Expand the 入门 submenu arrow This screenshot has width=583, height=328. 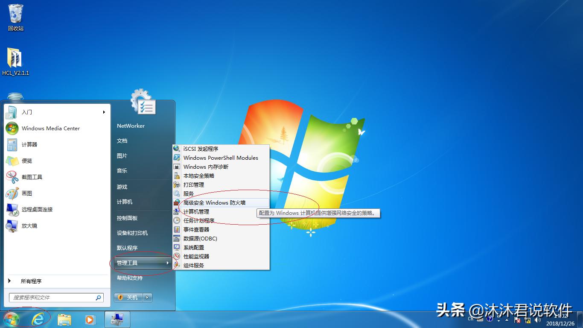click(104, 112)
